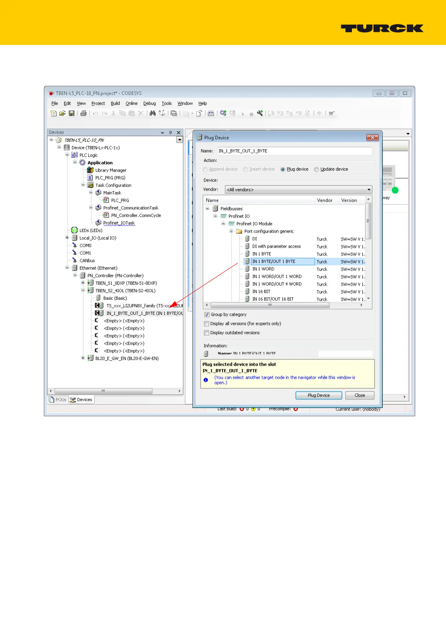Open the Online menu
This screenshot has width=446, height=631.
(132, 103)
